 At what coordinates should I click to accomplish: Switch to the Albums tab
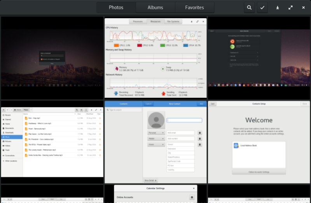(x=155, y=7)
